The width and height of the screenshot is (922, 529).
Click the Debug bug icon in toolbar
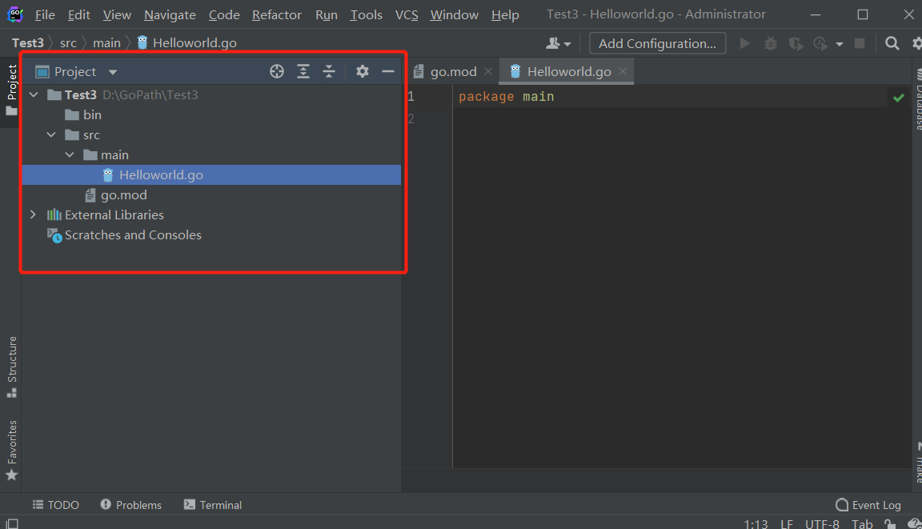(770, 43)
